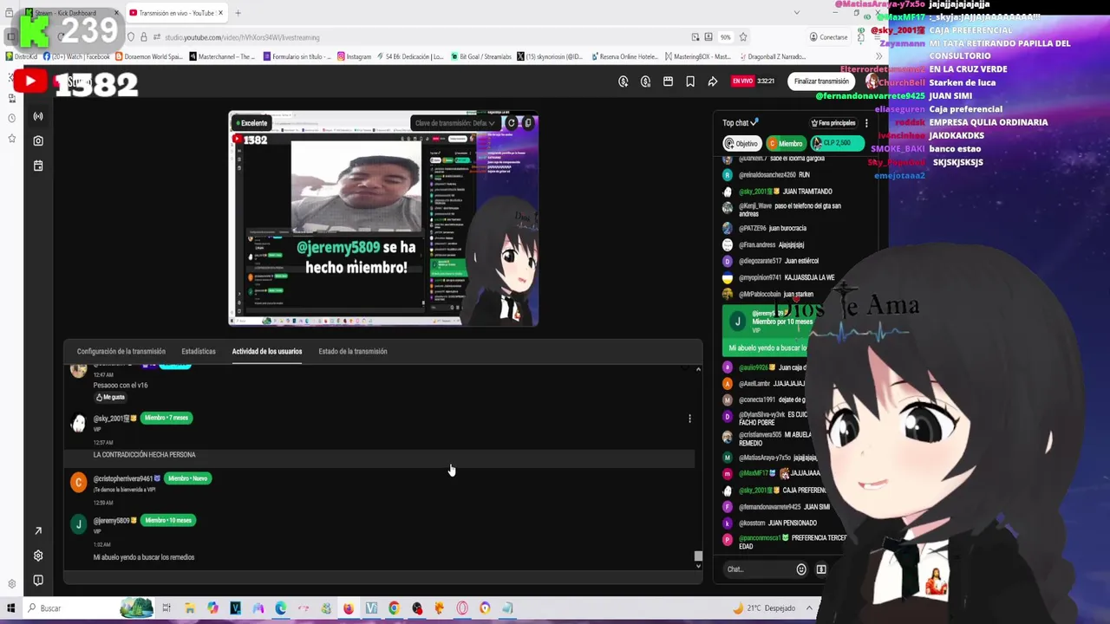Click the refresh icon on stream preview
The image size is (1110, 624).
click(x=511, y=123)
